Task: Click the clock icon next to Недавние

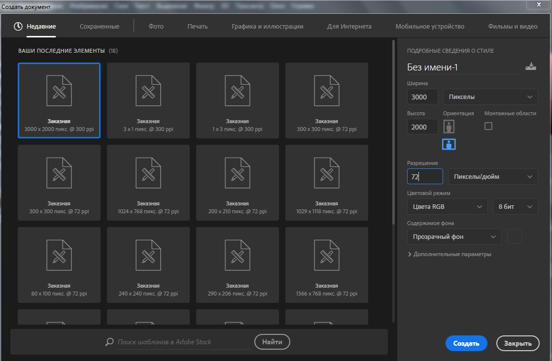Action: tap(18, 27)
